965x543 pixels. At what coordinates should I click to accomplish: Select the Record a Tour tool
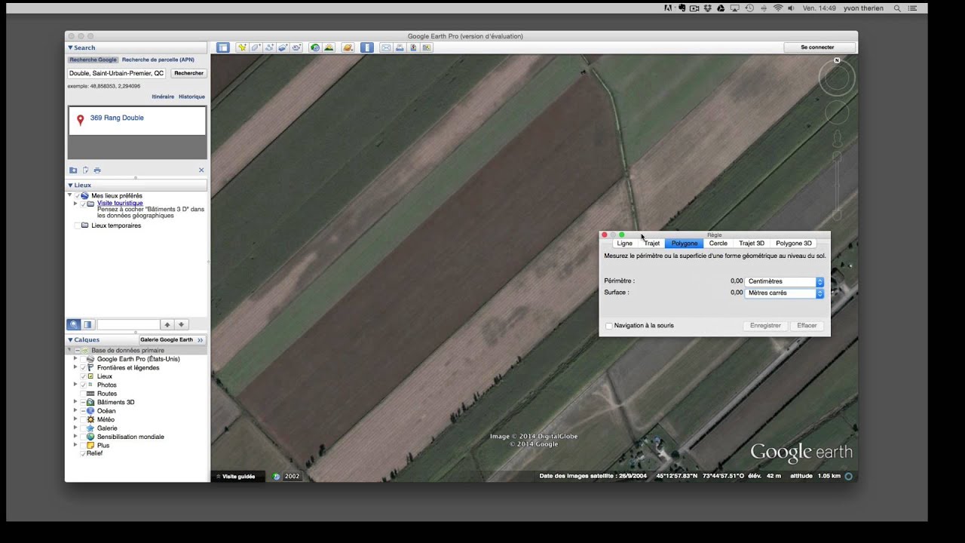coord(297,48)
